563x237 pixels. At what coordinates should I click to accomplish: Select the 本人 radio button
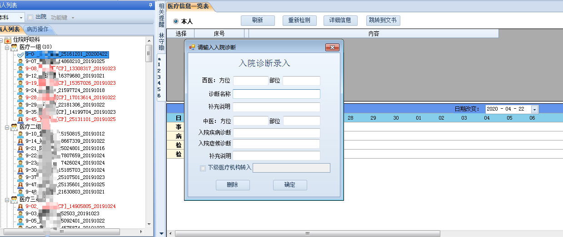pos(176,21)
